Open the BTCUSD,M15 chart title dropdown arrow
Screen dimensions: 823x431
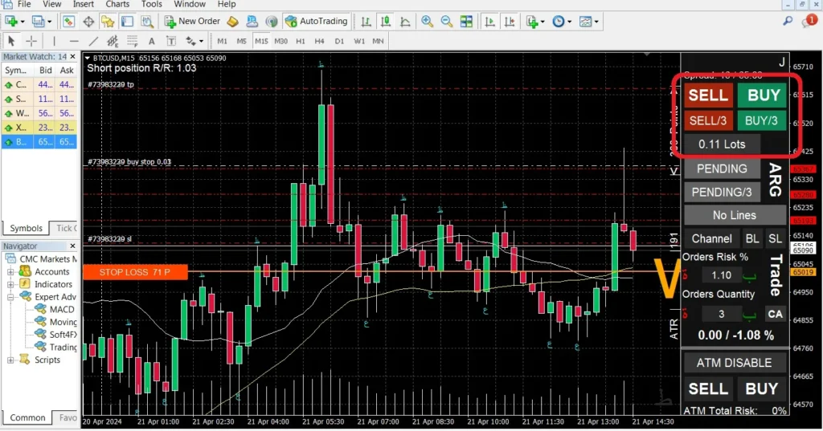[87, 59]
